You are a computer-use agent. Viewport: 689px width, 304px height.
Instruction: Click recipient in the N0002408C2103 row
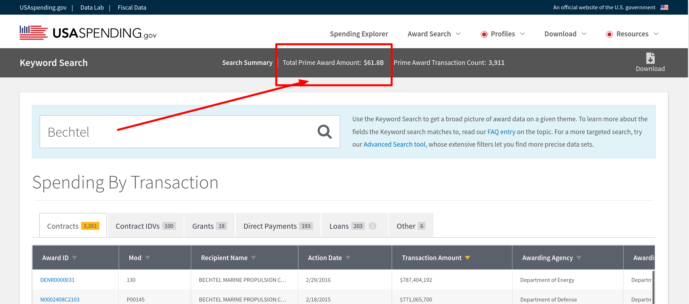(243, 299)
